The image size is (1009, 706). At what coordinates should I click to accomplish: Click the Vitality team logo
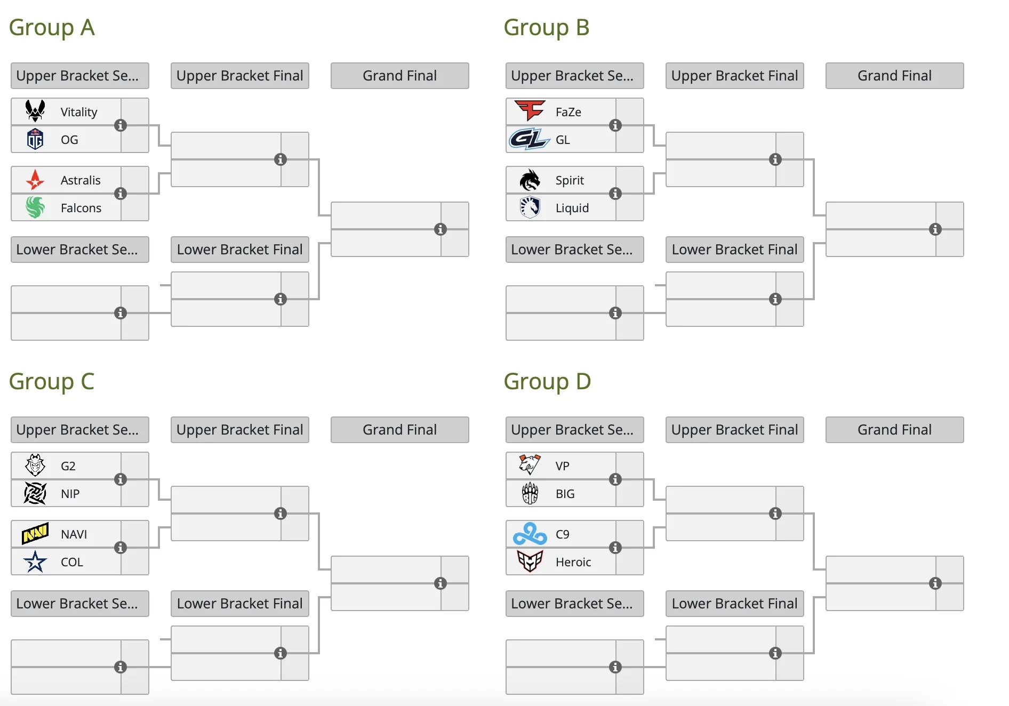tap(35, 111)
